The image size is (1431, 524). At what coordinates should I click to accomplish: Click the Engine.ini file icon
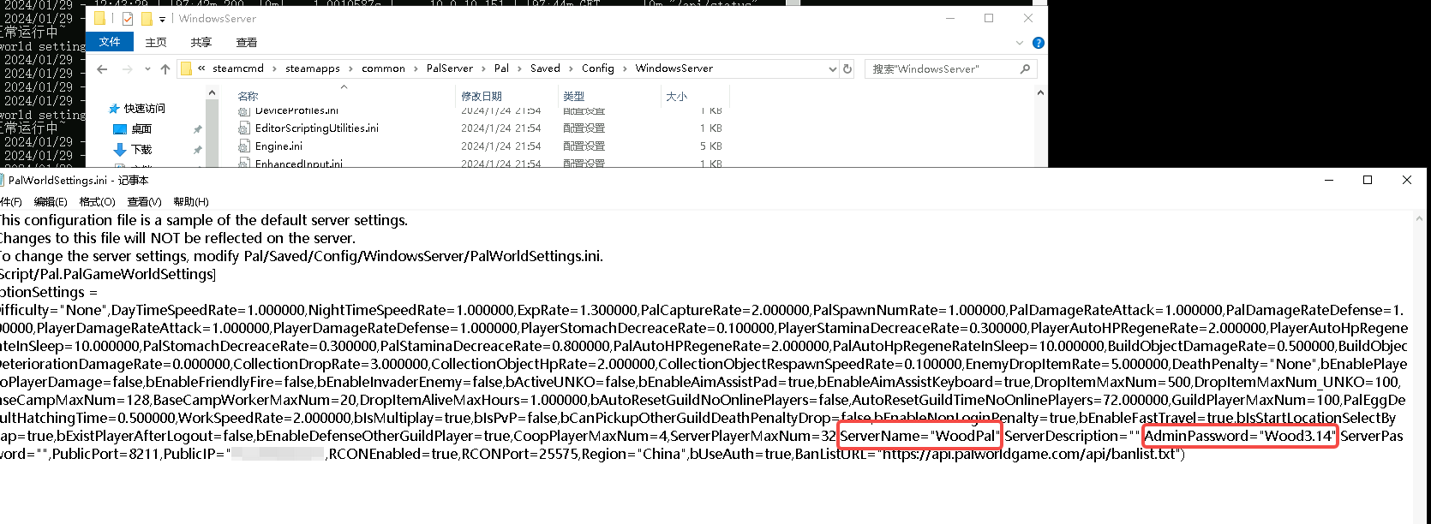coord(244,146)
